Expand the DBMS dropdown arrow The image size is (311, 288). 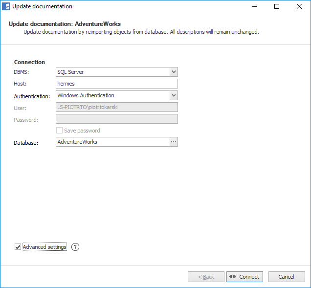click(x=174, y=72)
